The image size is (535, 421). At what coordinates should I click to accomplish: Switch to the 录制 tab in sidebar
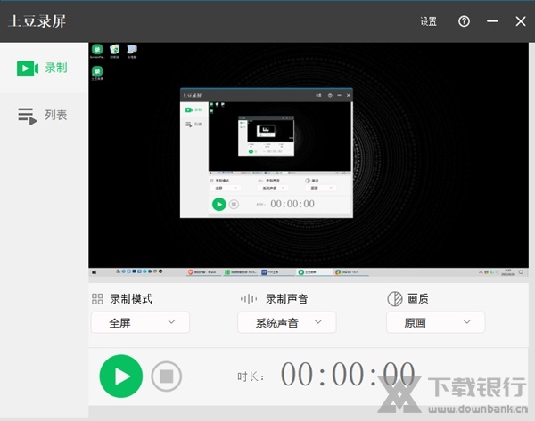tap(44, 68)
